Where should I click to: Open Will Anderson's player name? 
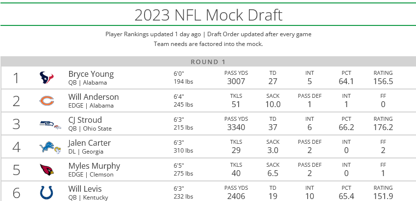(x=94, y=97)
